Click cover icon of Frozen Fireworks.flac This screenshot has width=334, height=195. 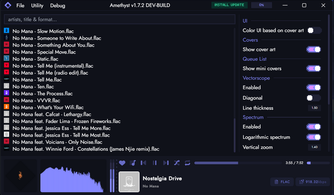(6, 121)
